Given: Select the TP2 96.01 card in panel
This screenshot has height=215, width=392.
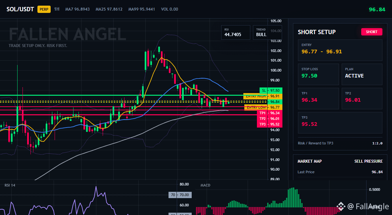Looking at the screenshot, I should pyautogui.click(x=362, y=98).
